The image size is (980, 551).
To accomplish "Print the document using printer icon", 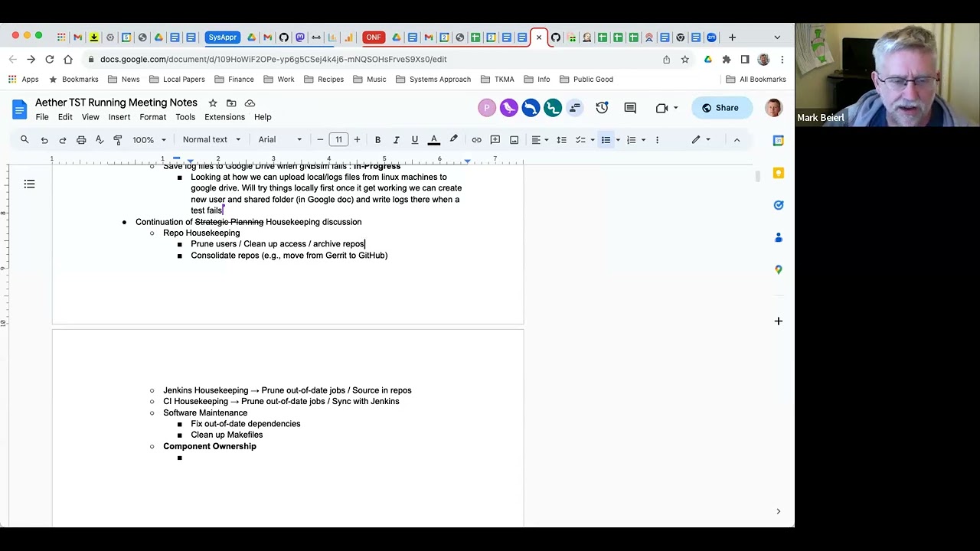I will pos(81,139).
